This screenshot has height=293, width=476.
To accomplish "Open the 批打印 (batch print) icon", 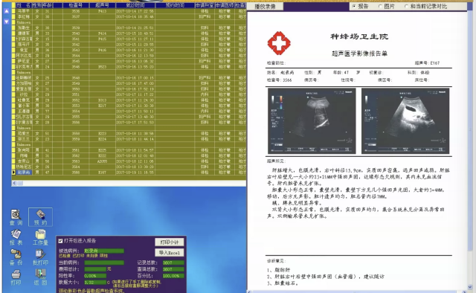I will 40,257.
